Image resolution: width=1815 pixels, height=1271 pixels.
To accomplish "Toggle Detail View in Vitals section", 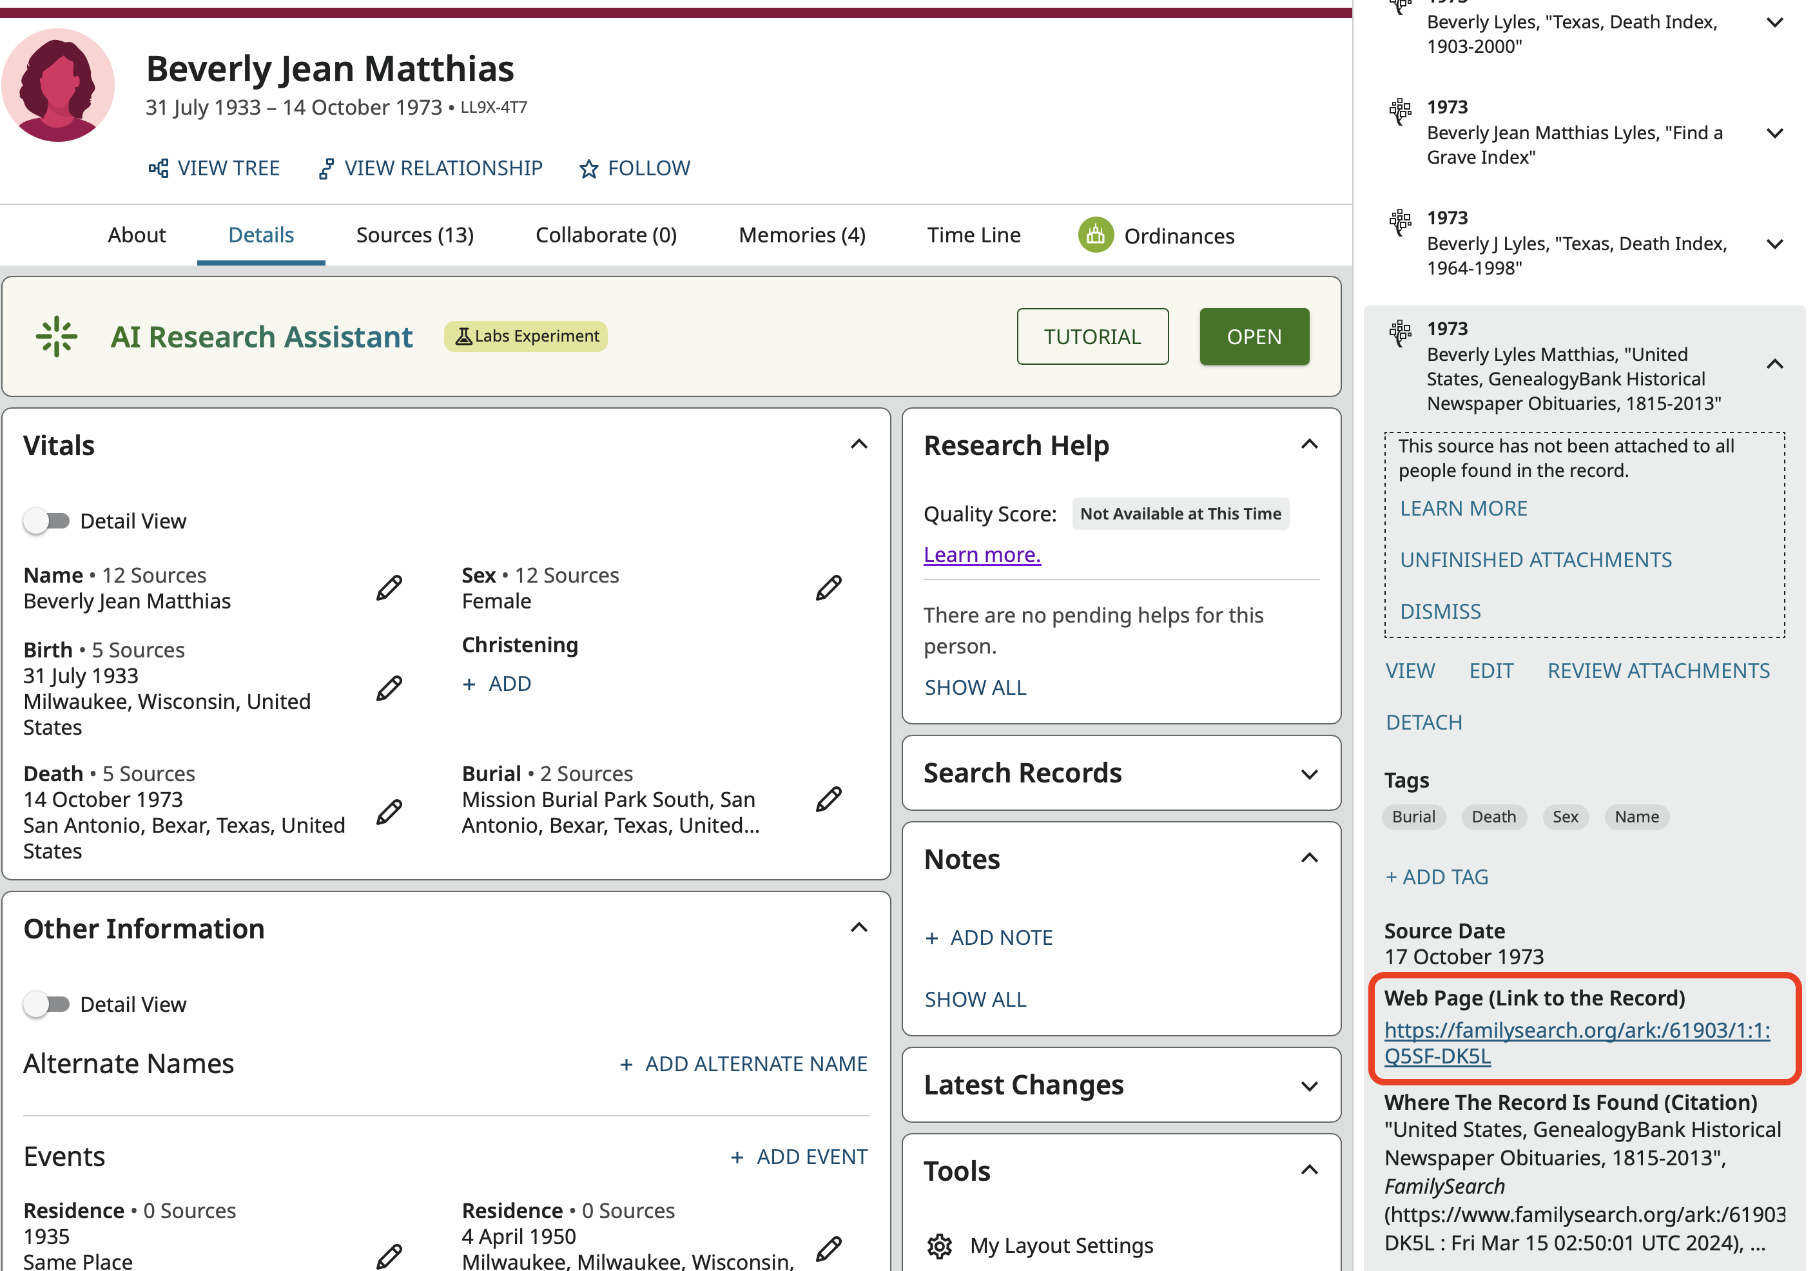I will (46, 521).
